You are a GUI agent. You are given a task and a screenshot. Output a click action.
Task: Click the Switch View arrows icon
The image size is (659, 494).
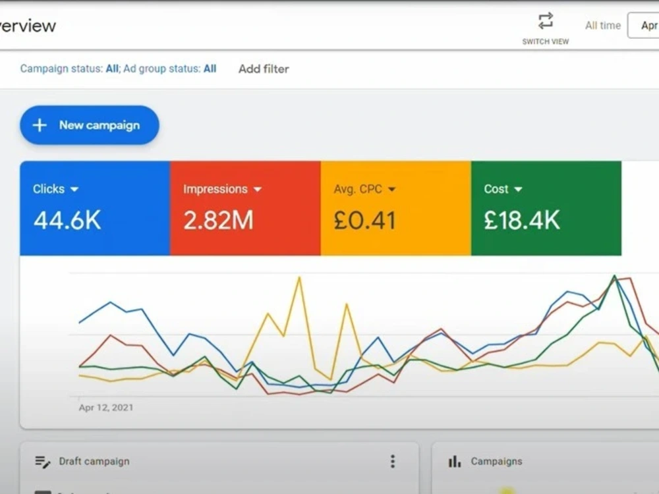pos(545,21)
